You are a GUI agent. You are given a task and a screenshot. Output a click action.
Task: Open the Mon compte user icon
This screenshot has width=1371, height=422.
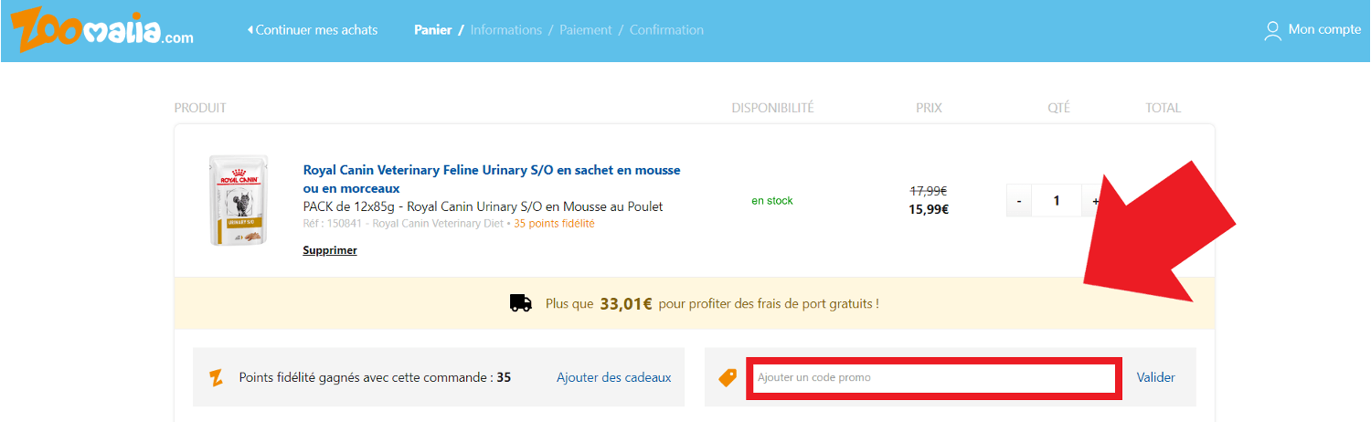click(1272, 31)
